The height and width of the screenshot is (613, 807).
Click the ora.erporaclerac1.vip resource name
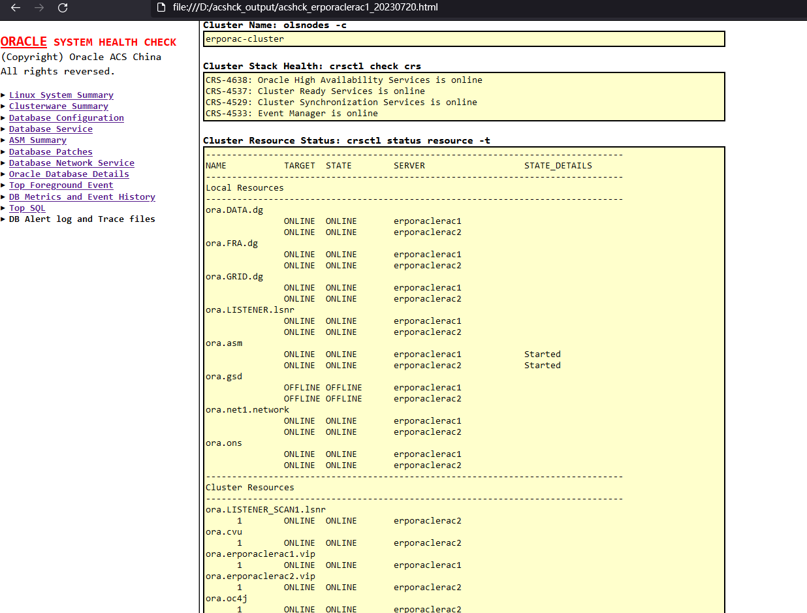(261, 554)
